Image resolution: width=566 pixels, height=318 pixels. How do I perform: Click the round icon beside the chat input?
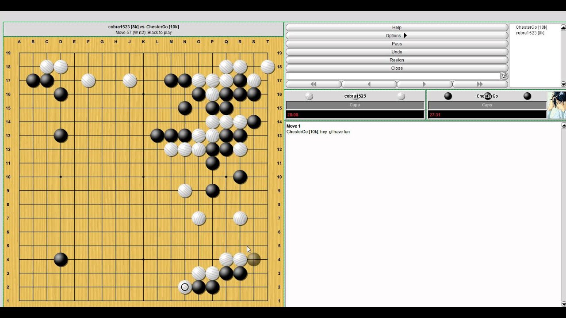click(x=505, y=76)
